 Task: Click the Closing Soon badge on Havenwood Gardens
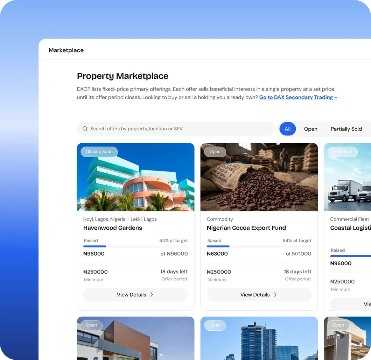tap(99, 152)
